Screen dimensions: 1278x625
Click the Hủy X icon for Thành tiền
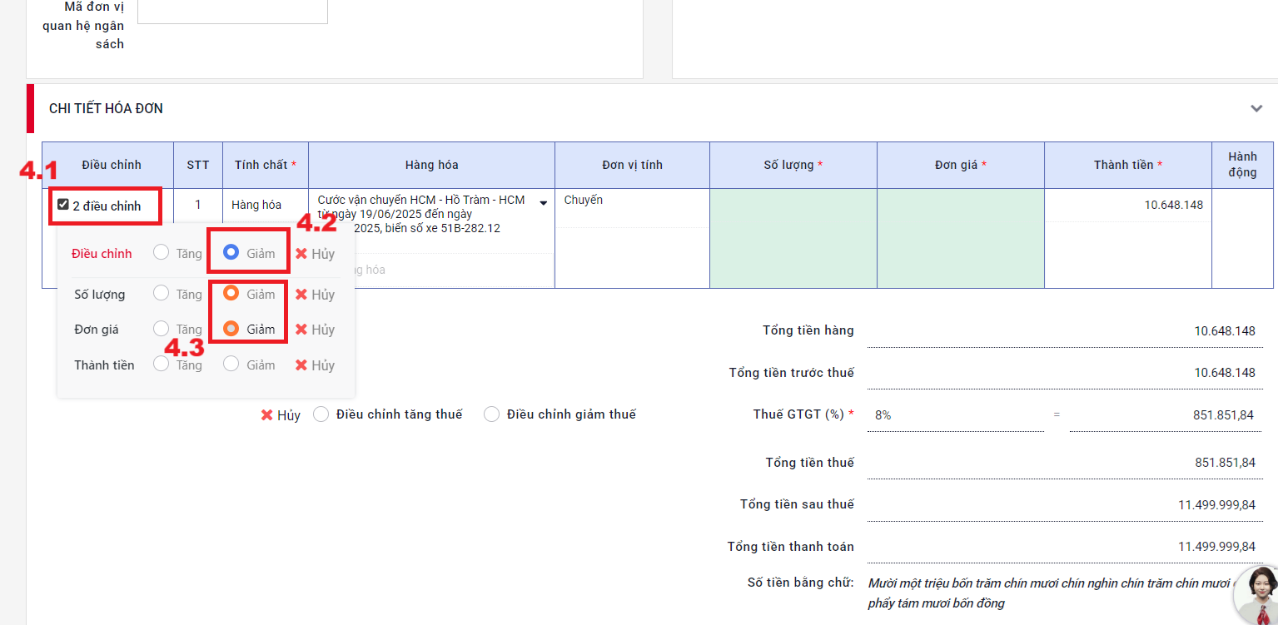301,365
